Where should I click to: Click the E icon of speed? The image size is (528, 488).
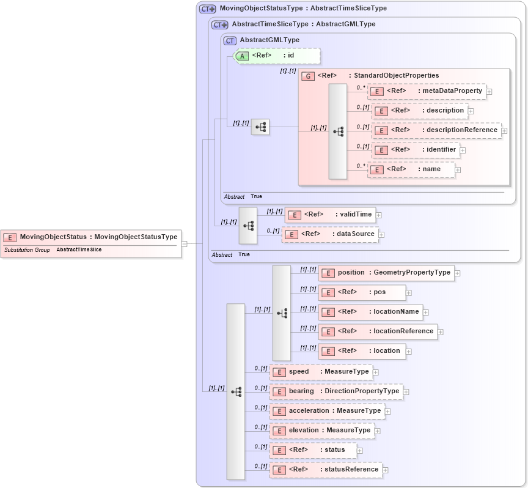[279, 372]
